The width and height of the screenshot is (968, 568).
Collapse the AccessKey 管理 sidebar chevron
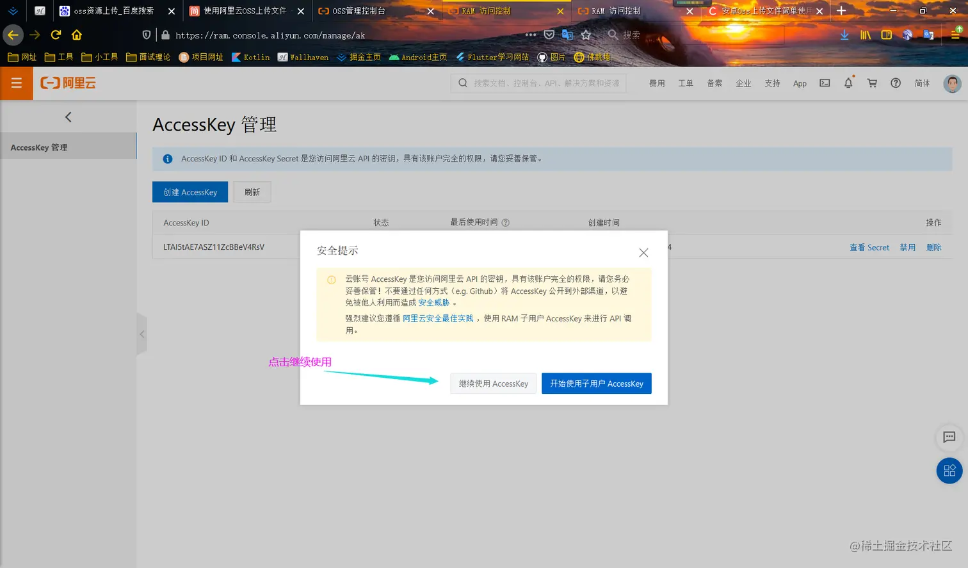click(x=68, y=117)
